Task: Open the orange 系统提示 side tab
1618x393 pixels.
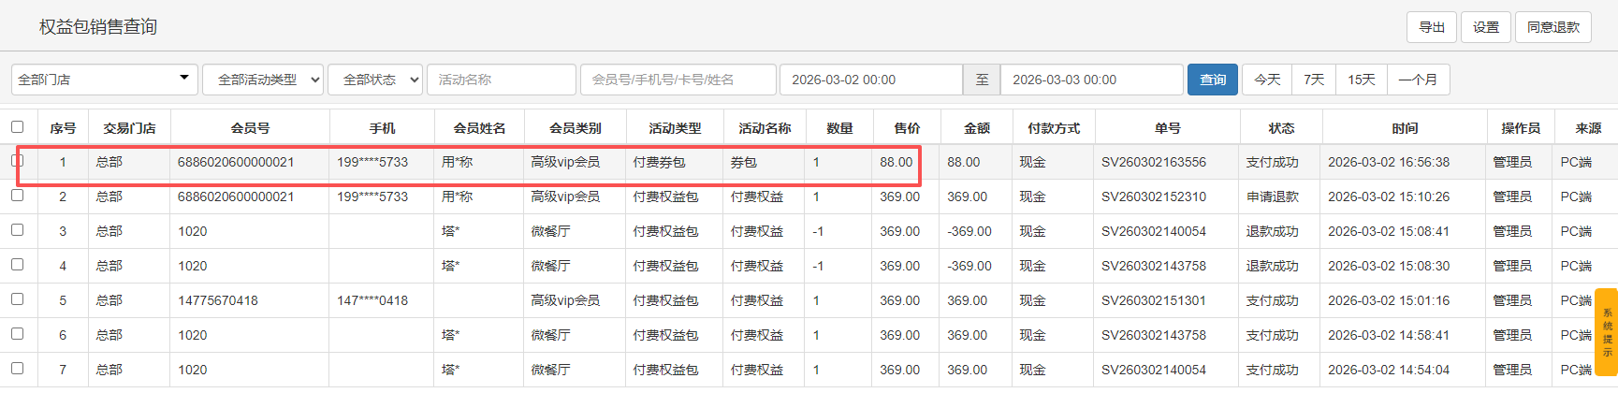Action: click(x=1607, y=332)
